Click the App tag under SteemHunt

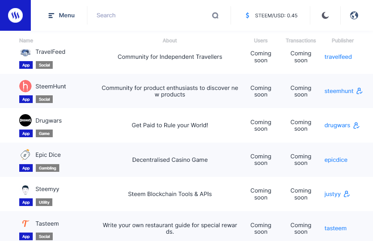coord(26,99)
